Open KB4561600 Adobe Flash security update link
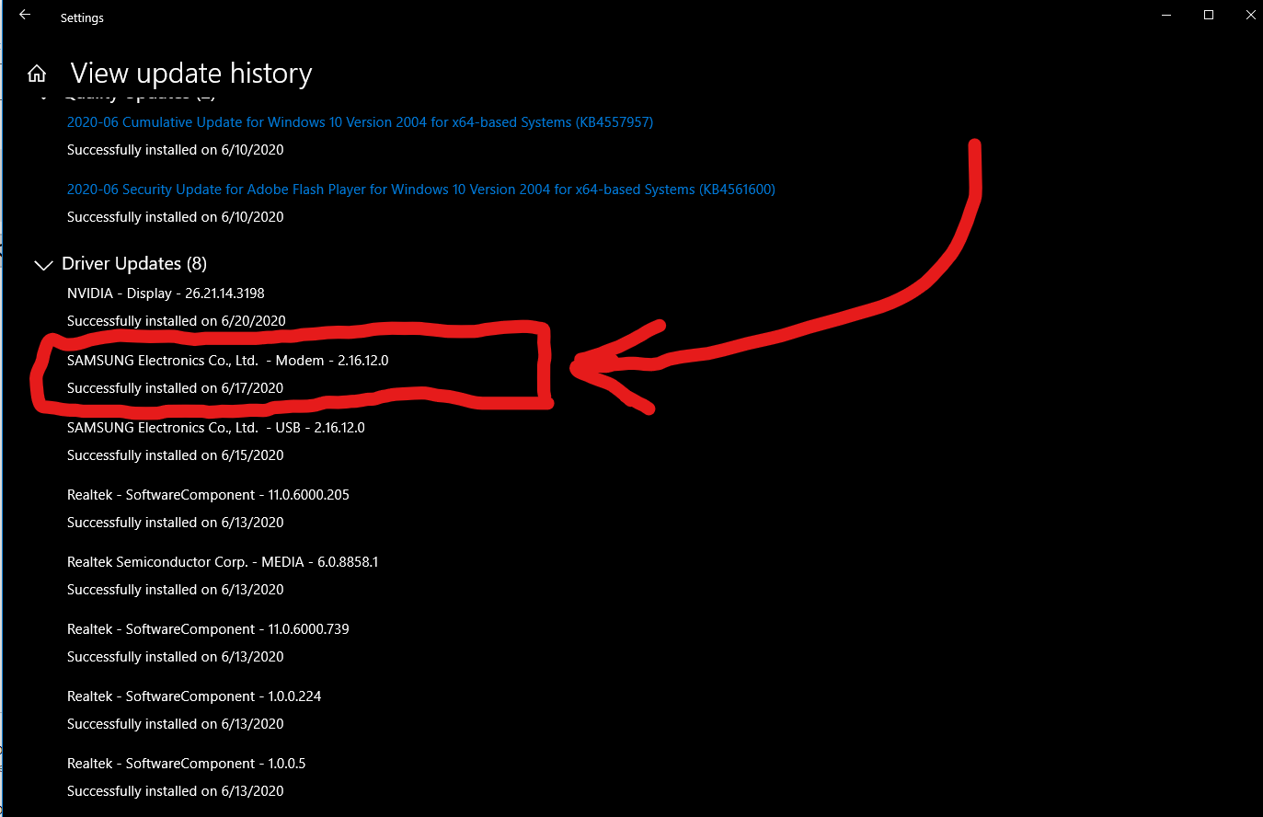The image size is (1263, 817). coord(421,190)
